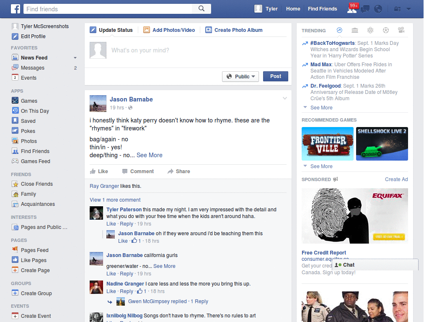429x322 pixels.
Task: Open the Chat bar
Action: coord(375,265)
